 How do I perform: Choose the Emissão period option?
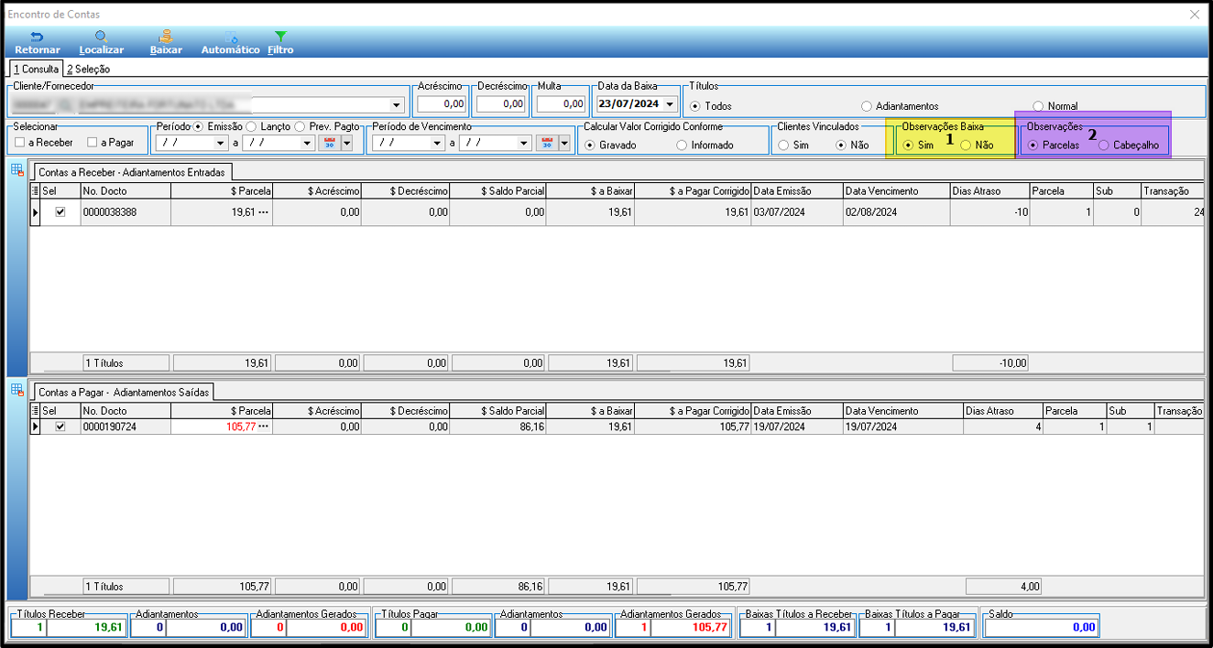198,126
